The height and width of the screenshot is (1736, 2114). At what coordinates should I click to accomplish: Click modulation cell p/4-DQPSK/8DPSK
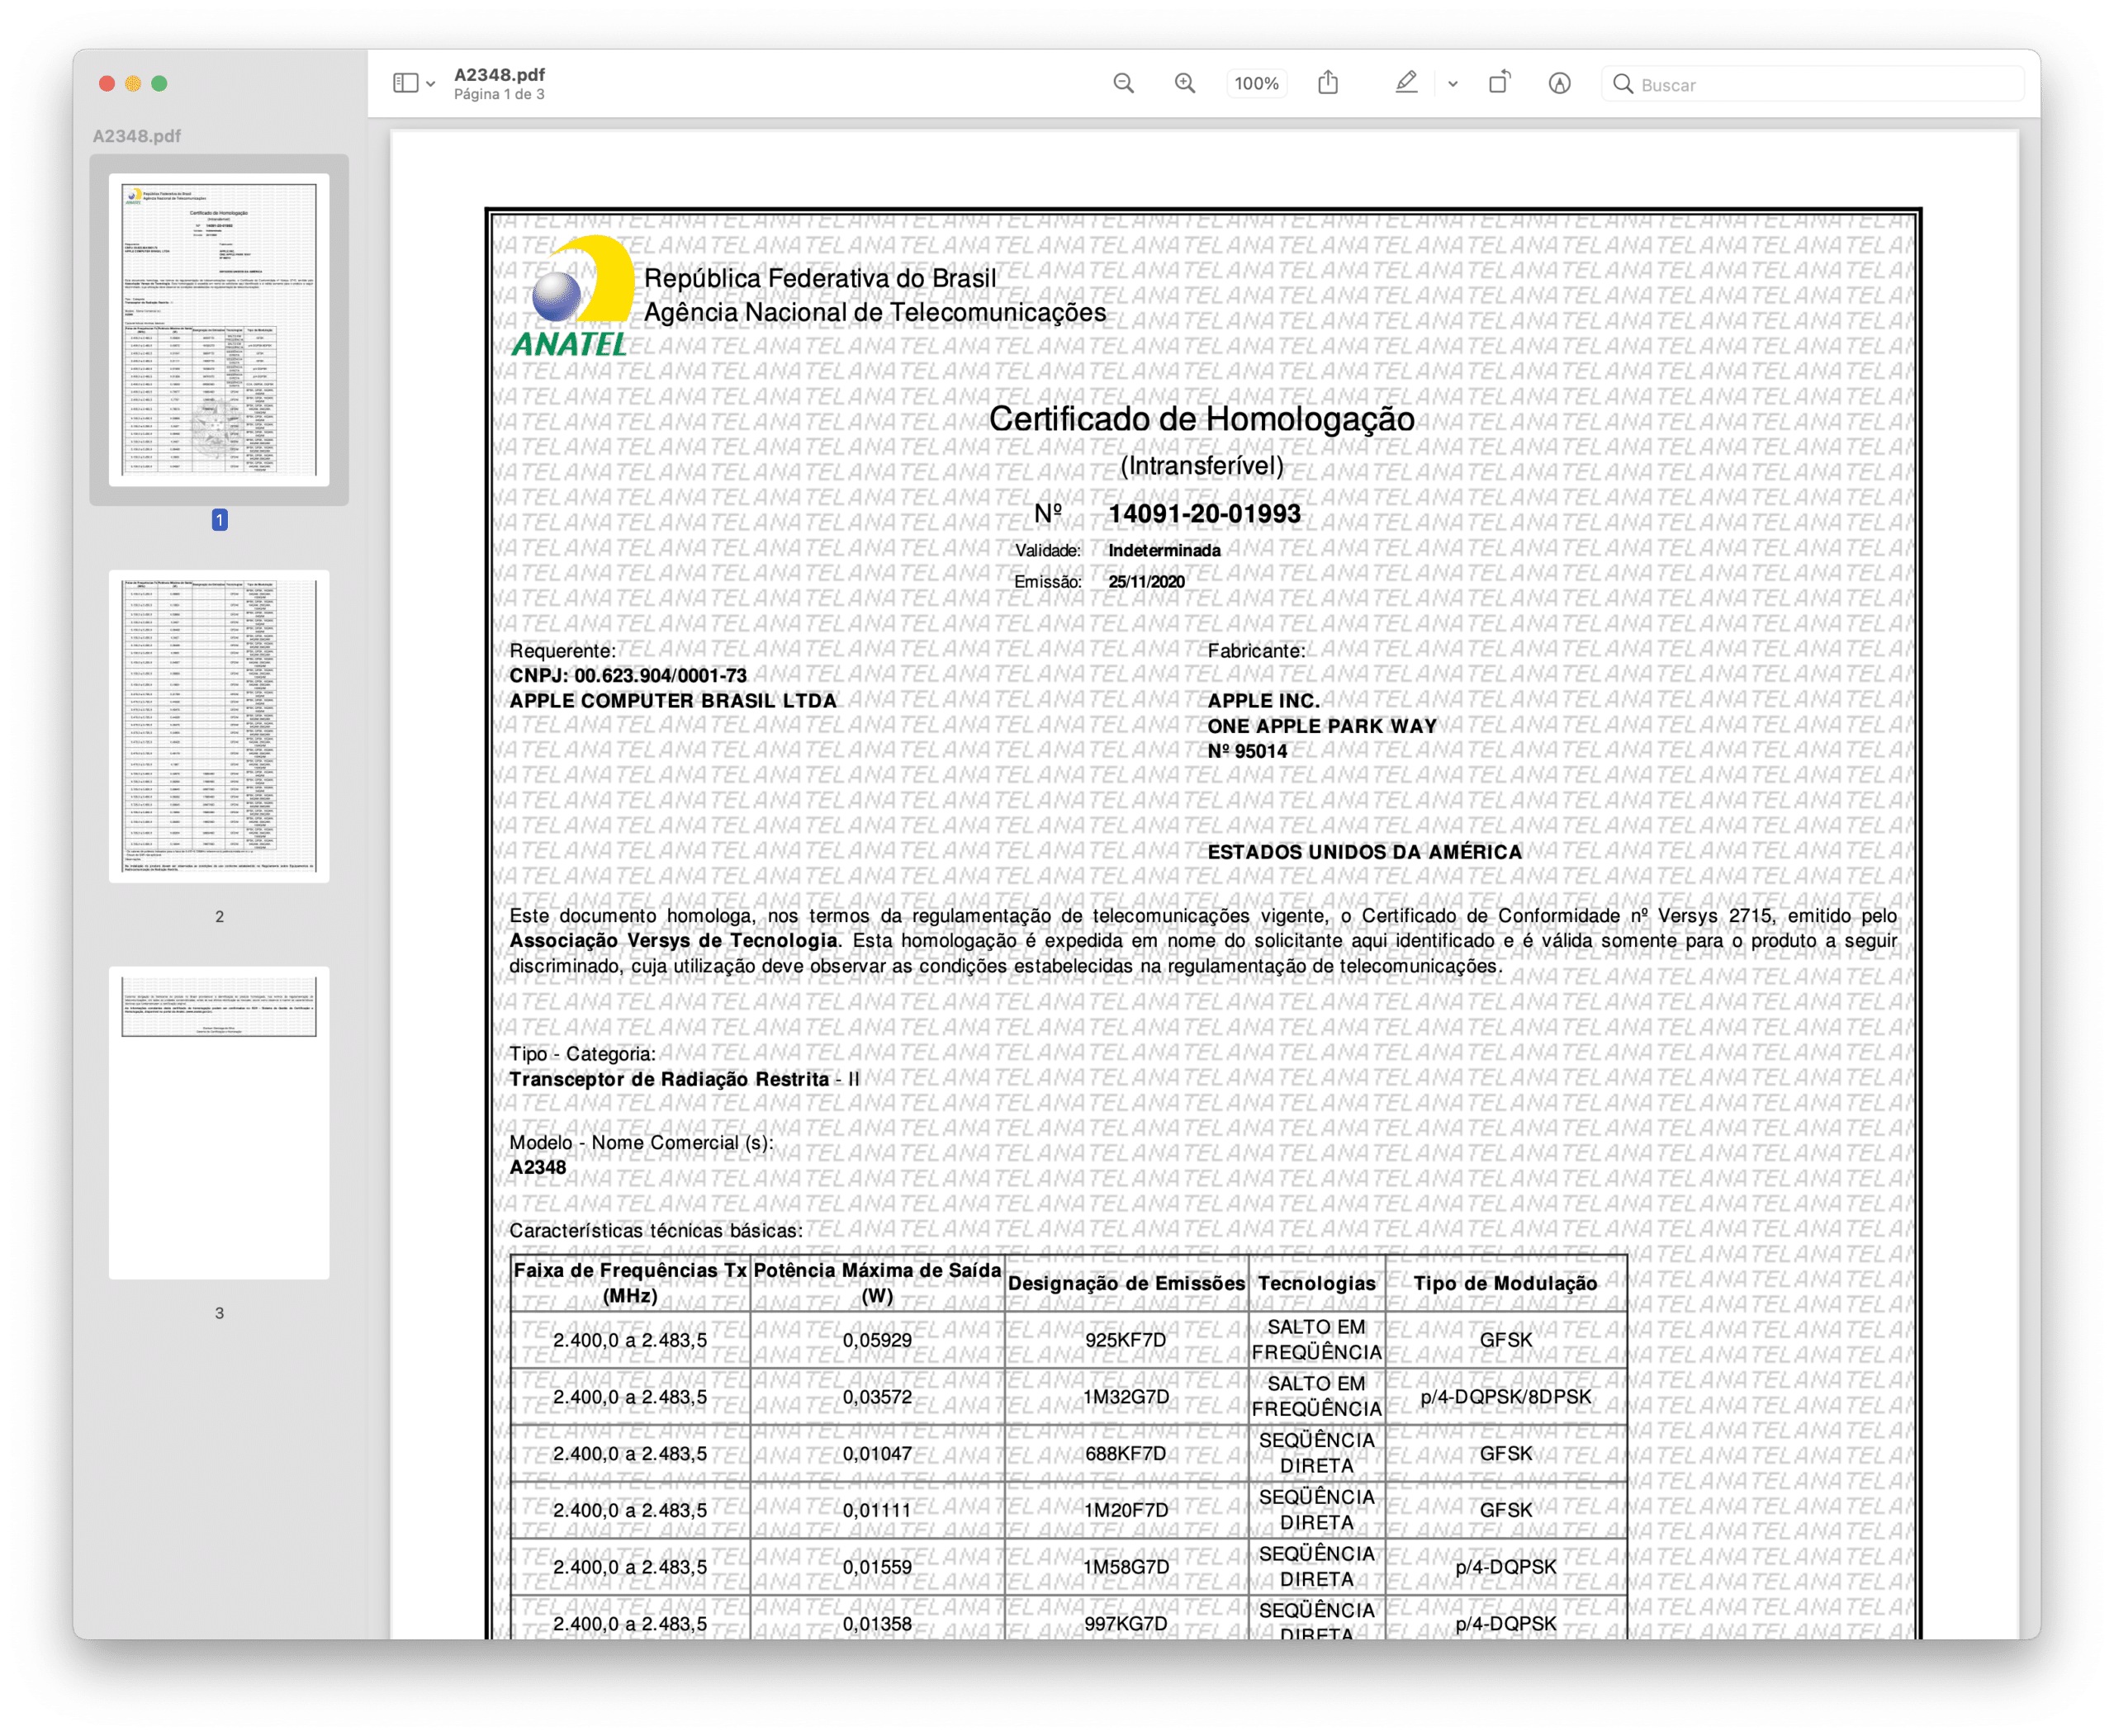(x=1505, y=1397)
